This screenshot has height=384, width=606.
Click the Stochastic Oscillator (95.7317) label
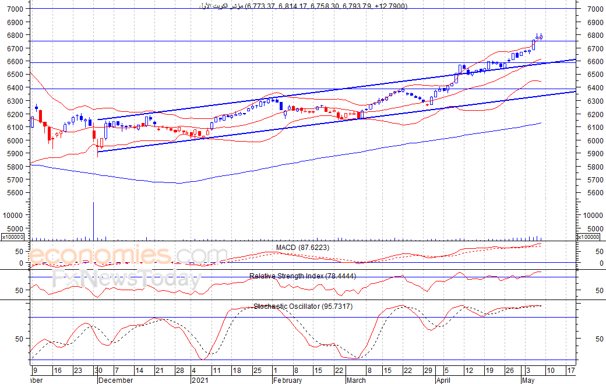tap(303, 306)
